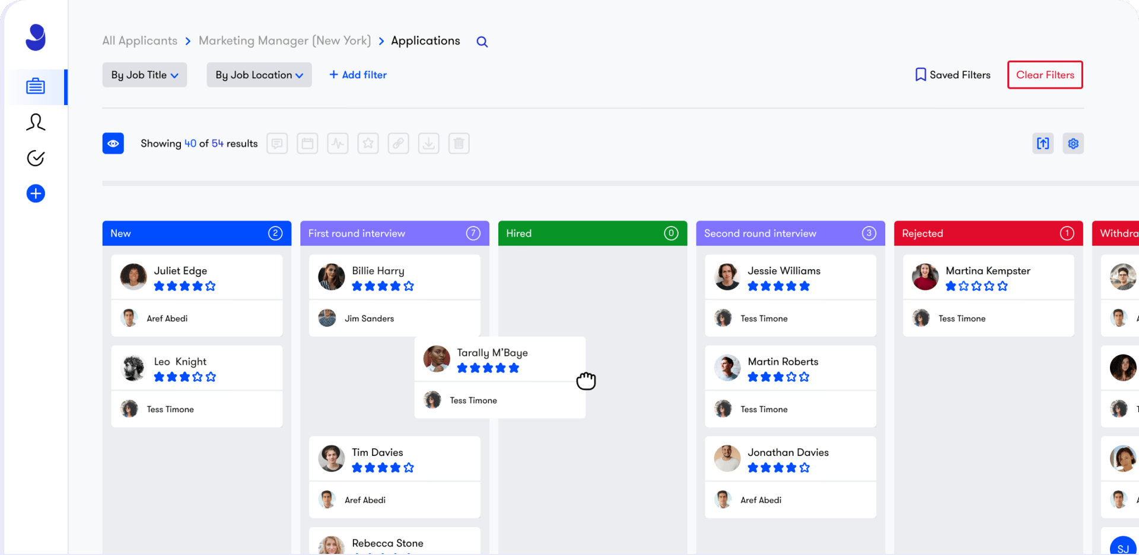Open Jonathan Davies' applicant card name
The image size is (1139, 555).
(788, 452)
